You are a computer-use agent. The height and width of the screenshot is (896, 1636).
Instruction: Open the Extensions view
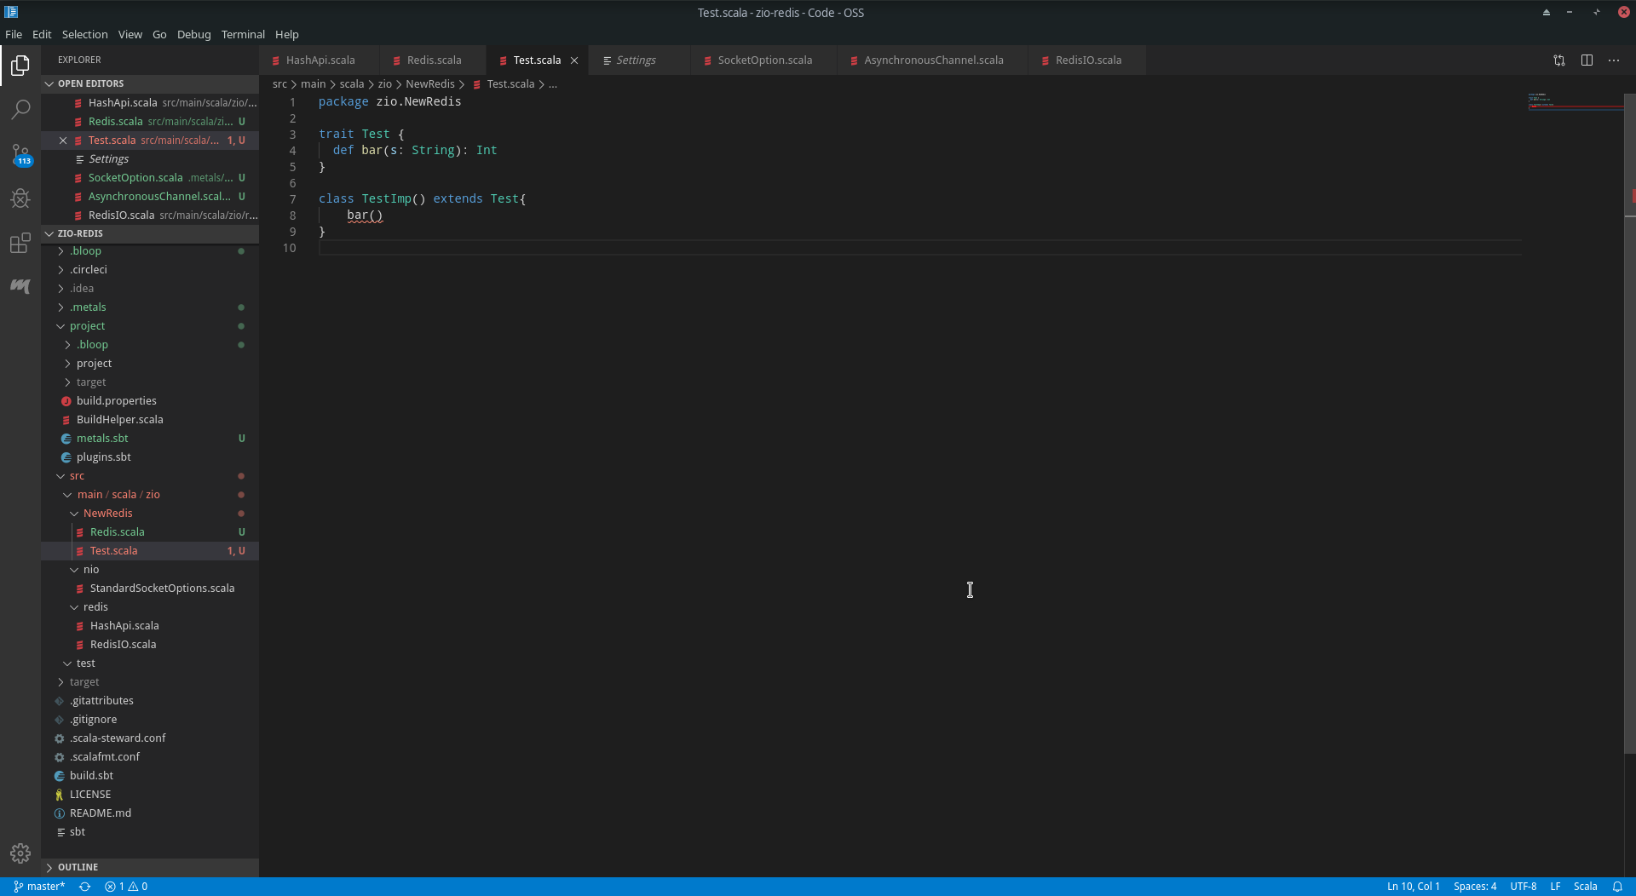click(x=20, y=244)
